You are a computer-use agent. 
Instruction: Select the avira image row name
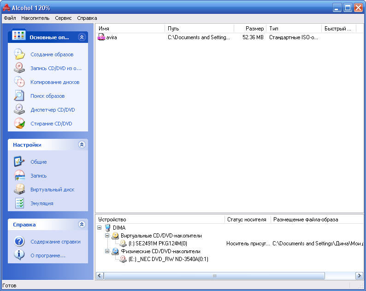112,37
